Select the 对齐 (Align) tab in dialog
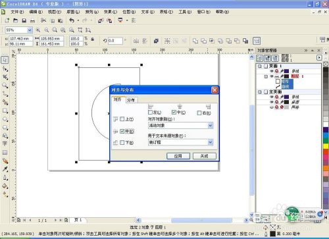Image resolution: width=329 pixels, height=239 pixels. [118, 99]
